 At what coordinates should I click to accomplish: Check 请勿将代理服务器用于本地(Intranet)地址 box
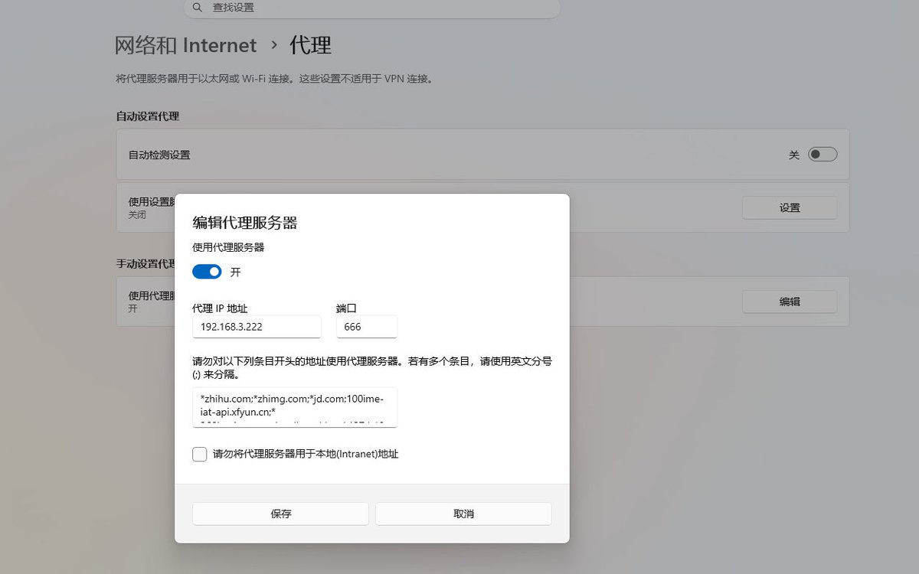click(x=200, y=454)
